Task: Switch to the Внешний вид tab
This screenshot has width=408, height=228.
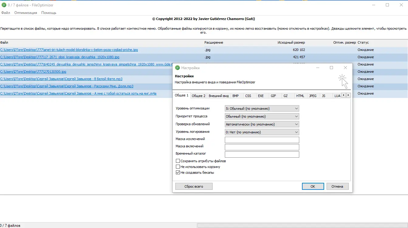Action: click(x=219, y=96)
